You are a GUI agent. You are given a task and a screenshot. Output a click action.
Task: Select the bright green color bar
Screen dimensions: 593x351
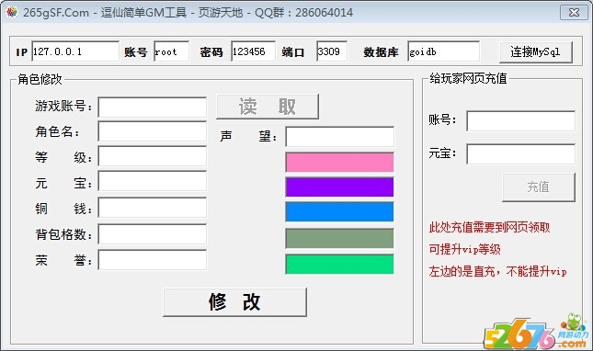339,264
